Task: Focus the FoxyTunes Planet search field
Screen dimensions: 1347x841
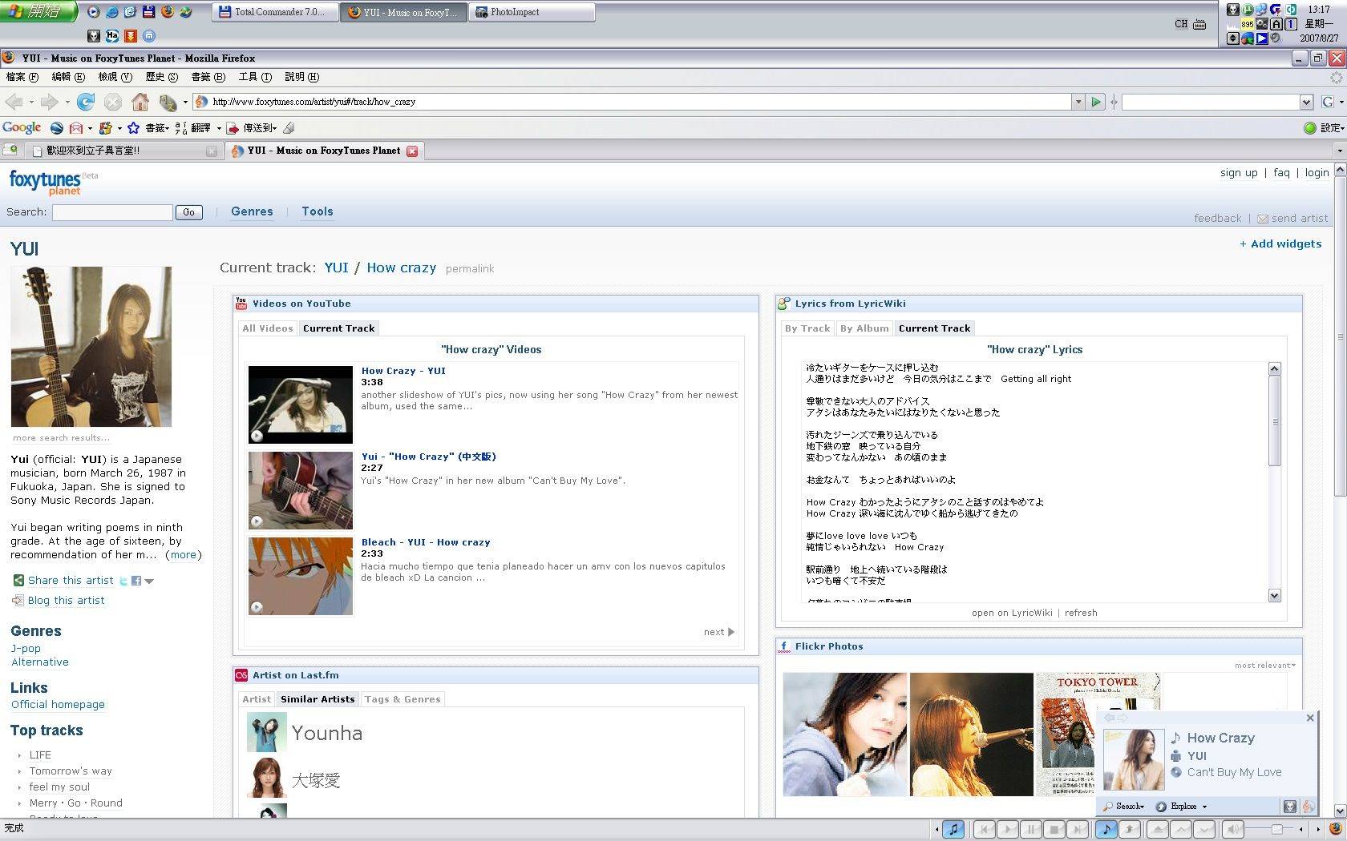Action: tap(112, 212)
